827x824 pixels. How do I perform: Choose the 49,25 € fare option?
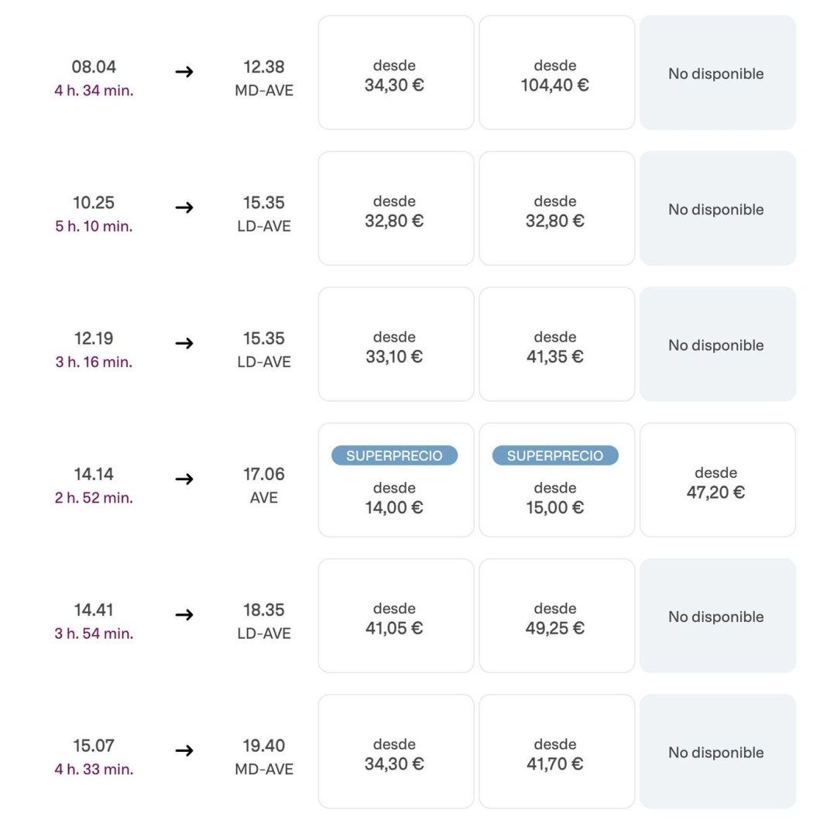[556, 616]
